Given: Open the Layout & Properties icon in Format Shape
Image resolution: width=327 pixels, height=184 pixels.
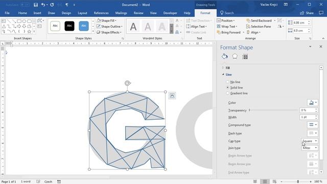Looking at the screenshot, I should (x=245, y=57).
